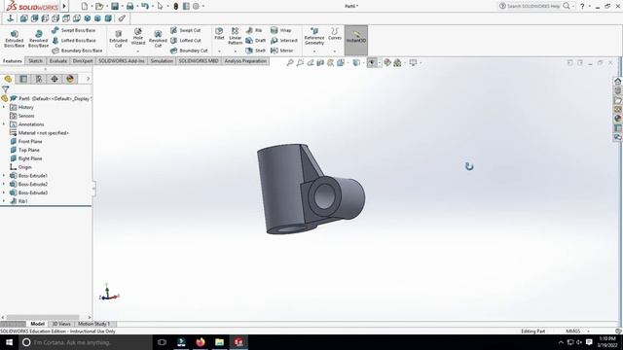This screenshot has width=623, height=350.
Task: Expand the History tree node
Action: (x=4, y=107)
